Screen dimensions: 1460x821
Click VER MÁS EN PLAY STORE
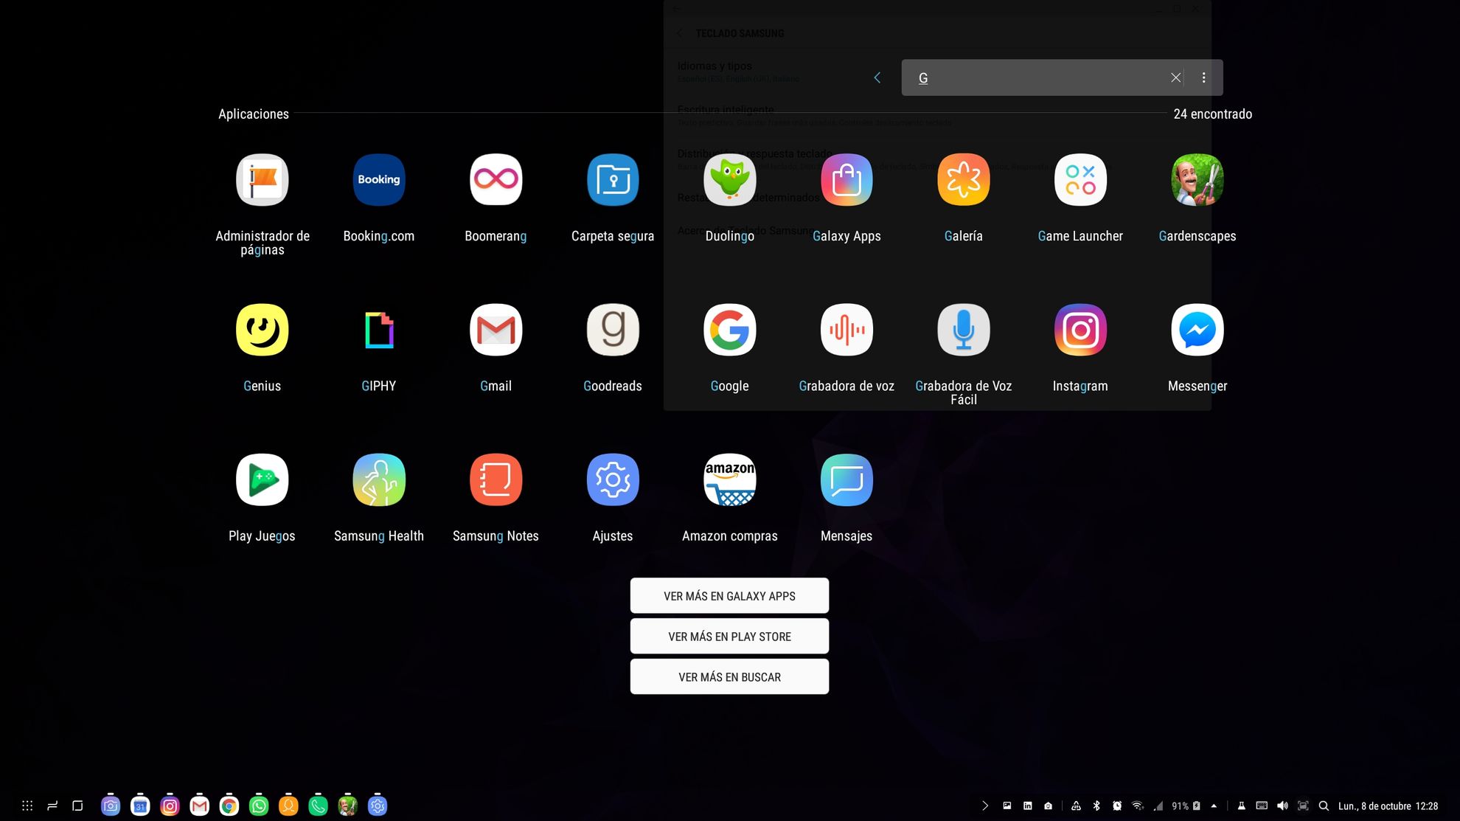tap(729, 637)
